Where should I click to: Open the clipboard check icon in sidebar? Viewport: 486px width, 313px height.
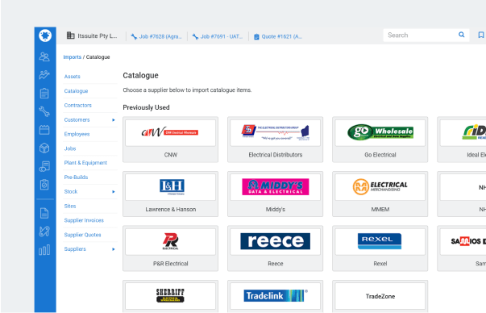pos(44,185)
